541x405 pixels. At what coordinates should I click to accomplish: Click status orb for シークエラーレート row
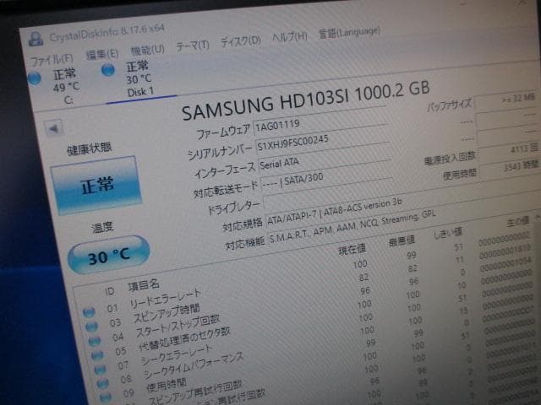[x=100, y=370]
